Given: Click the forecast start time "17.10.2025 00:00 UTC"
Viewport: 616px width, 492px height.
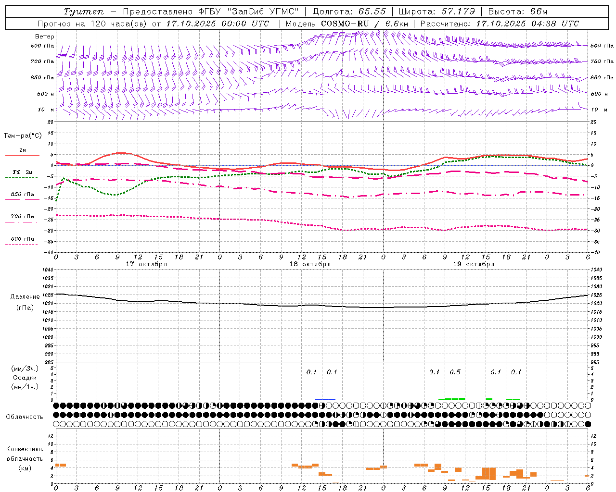Looking at the screenshot, I should pos(218,24).
